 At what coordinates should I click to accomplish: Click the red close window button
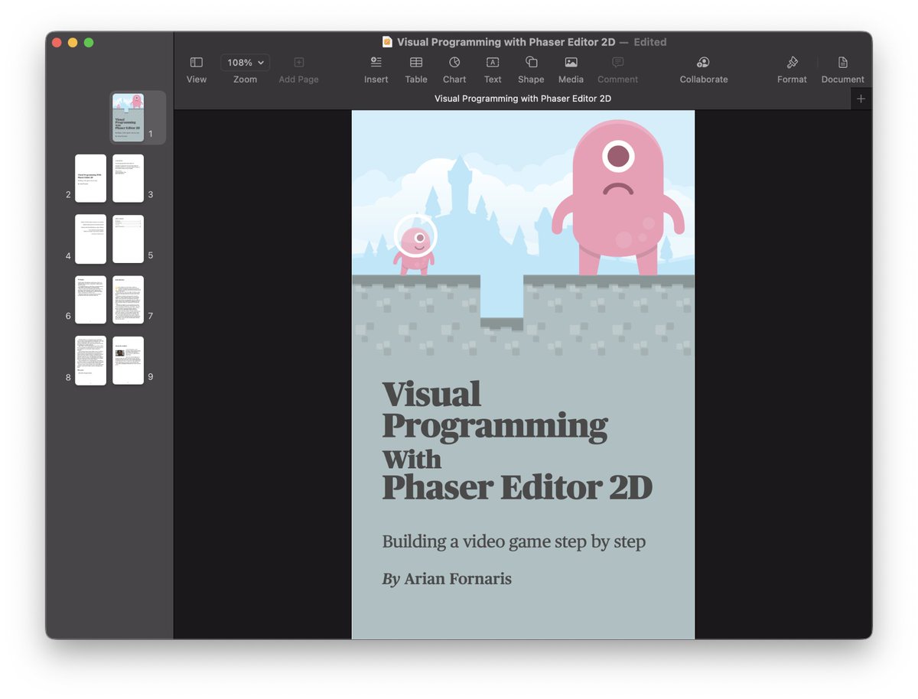click(57, 42)
